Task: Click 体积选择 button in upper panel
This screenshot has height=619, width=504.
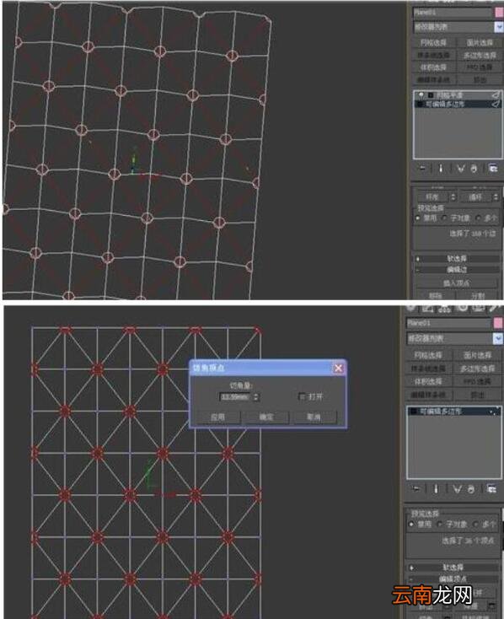Action: [x=434, y=67]
